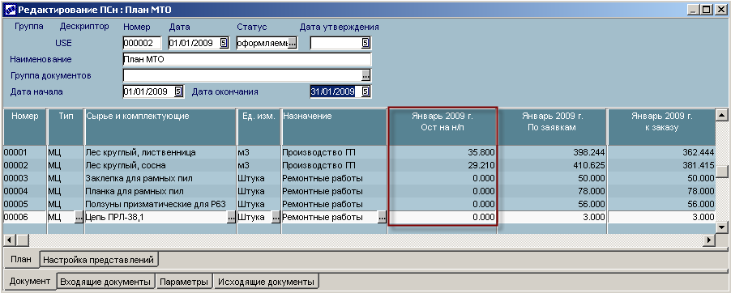This screenshot has height=293, width=731.
Task: Click the vertical scrollbar thumb
Action: tap(721, 172)
